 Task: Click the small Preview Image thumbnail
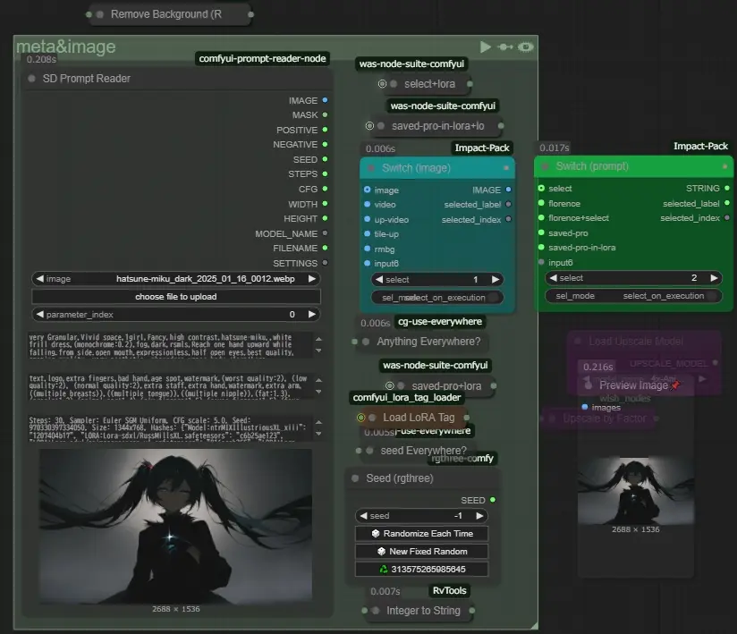click(x=635, y=490)
